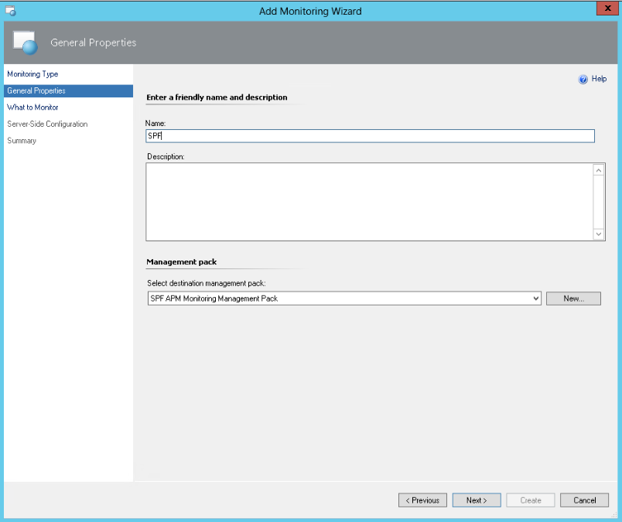
Task: Select the Server-Side Configuration step
Action: point(47,124)
